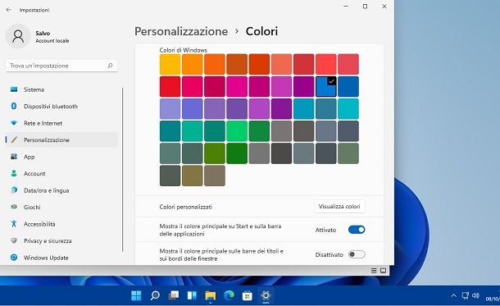Select Personalizzazione in sidebar
Image resolution: width=500 pixels, height=306 pixels.
click(61, 139)
